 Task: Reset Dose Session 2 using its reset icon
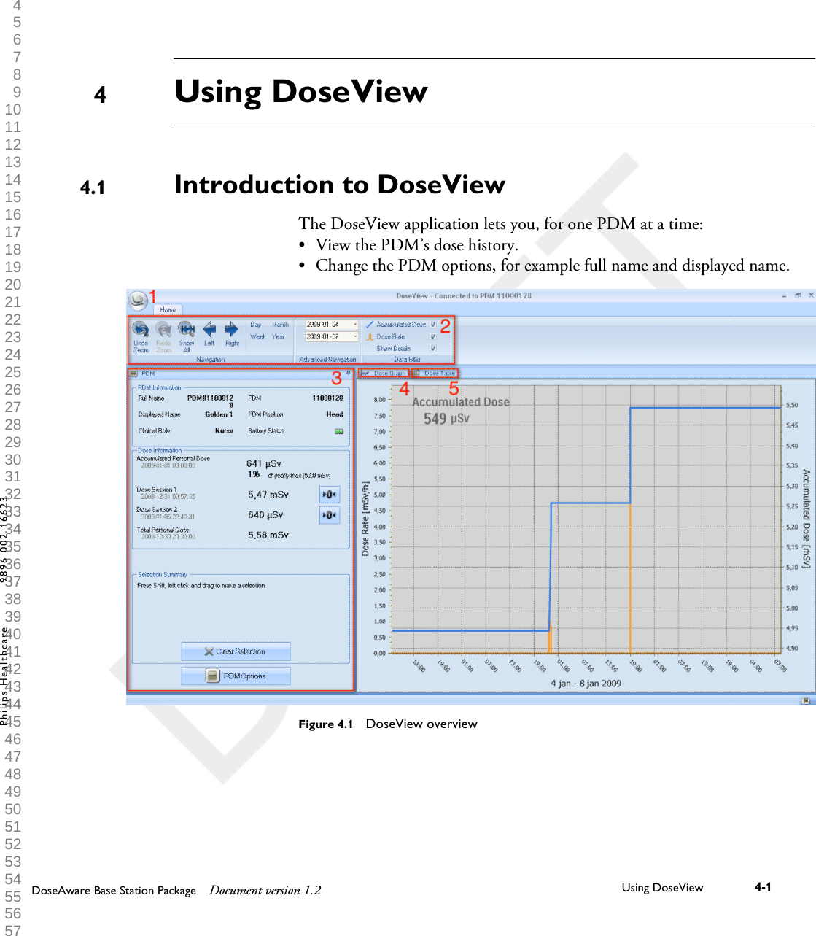[330, 514]
